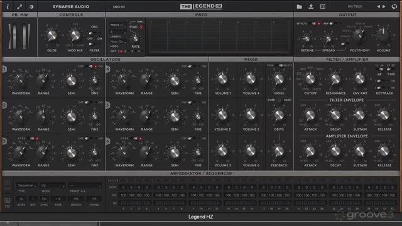Image resolution: width=402 pixels, height=226 pixels.
Task: Open the MSEG Length dropdown
Action: tap(118, 32)
